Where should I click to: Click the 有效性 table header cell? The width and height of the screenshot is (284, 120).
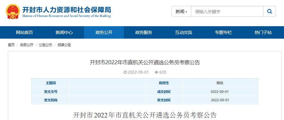164,83
